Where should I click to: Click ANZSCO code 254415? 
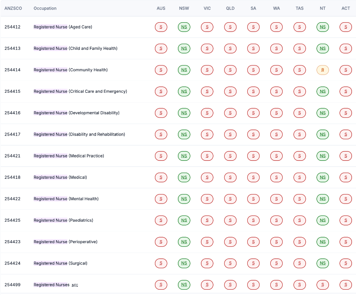[x=12, y=91]
